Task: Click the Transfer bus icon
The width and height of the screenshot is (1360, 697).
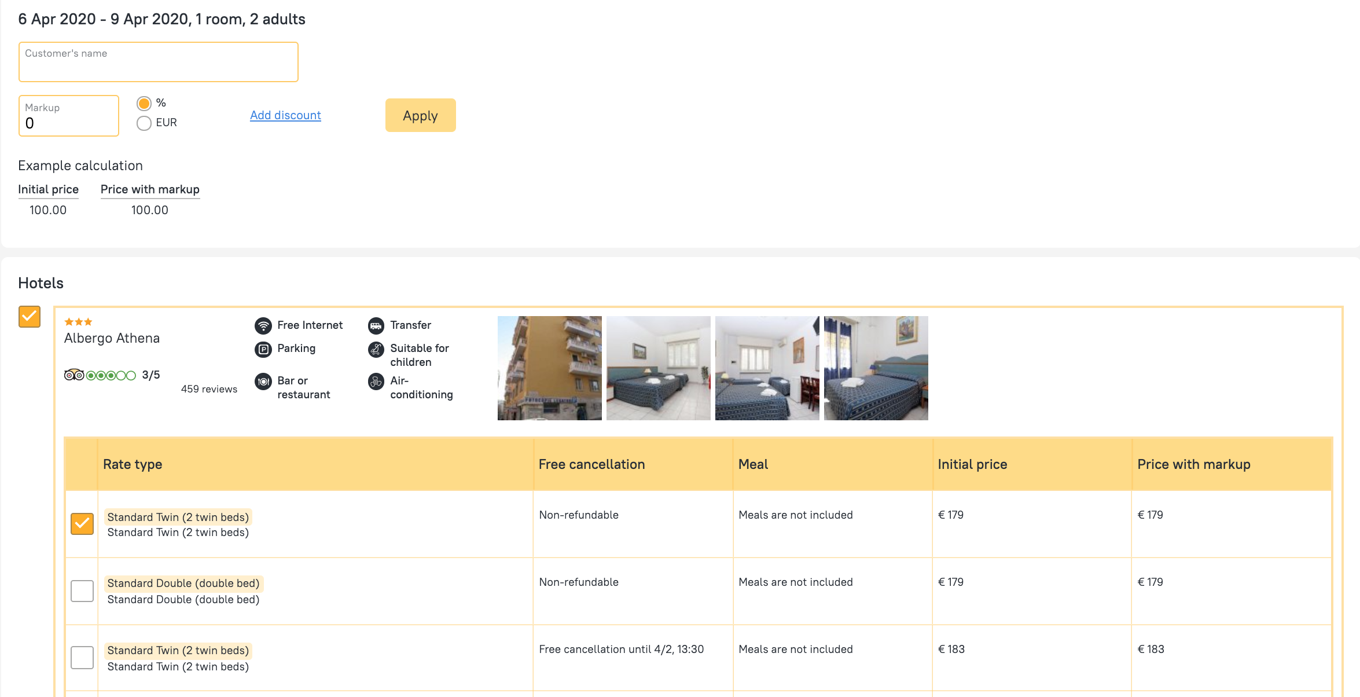Action: click(376, 325)
